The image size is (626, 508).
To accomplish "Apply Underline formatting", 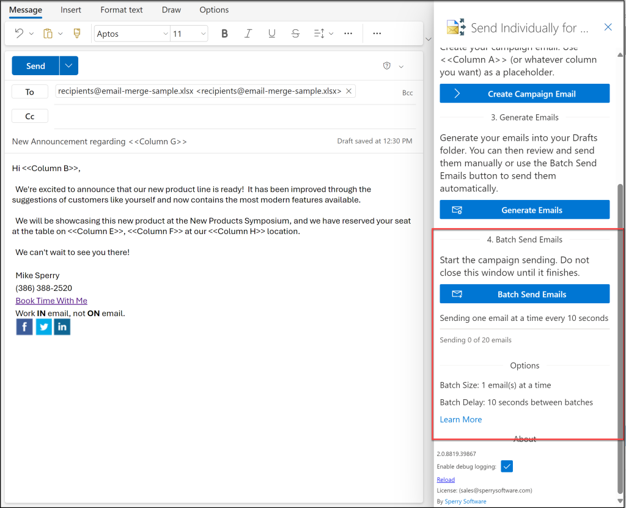I will (x=272, y=34).
